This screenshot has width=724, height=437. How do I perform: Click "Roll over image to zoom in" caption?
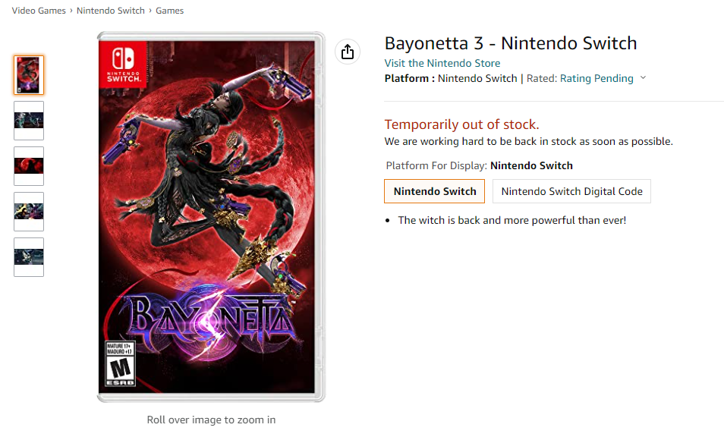[x=211, y=420]
